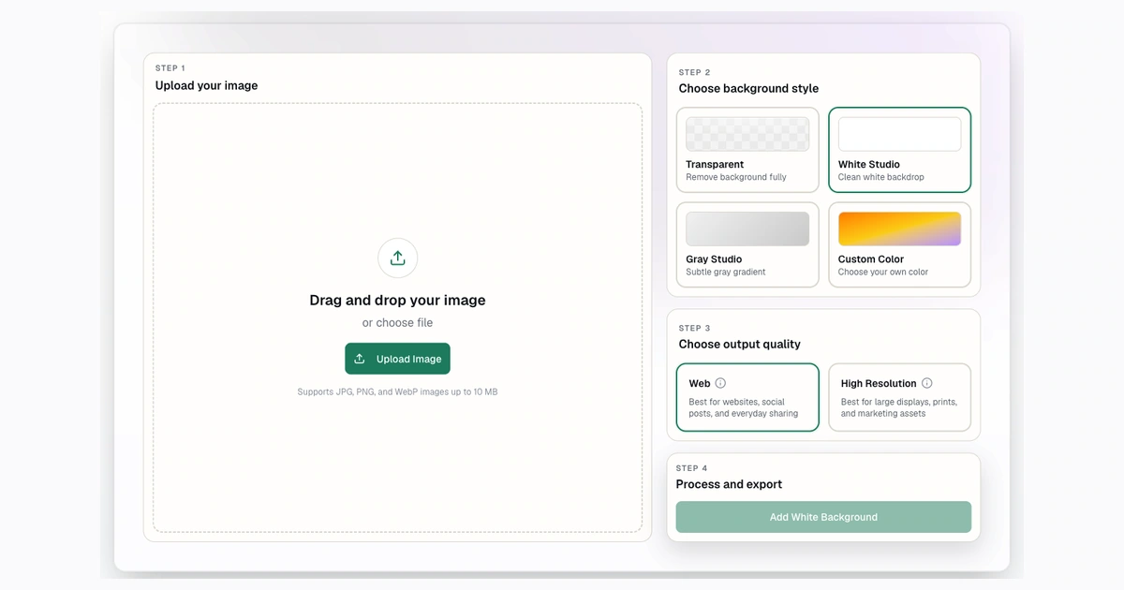Viewport: 1124px width, 590px height.
Task: Click 'Supports JPG, PNG, and WebP images' note
Action: pyautogui.click(x=397, y=391)
